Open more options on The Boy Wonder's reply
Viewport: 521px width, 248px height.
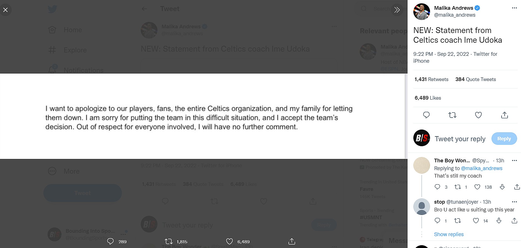[514, 161]
